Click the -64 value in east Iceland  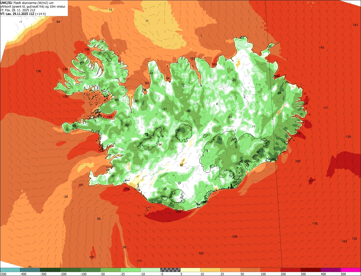pos(279,93)
